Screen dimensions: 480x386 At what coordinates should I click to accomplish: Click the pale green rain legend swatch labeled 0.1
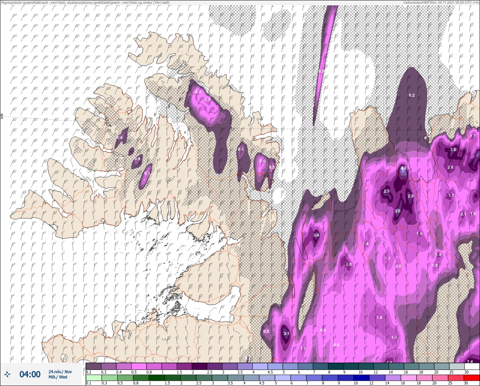(x=93, y=378)
